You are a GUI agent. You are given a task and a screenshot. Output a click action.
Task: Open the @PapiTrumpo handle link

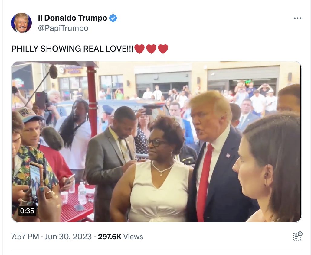[x=63, y=28]
